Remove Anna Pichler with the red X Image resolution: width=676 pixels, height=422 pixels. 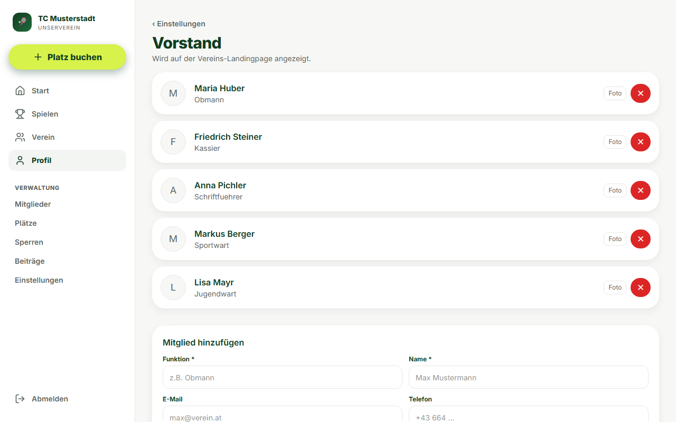tap(641, 190)
